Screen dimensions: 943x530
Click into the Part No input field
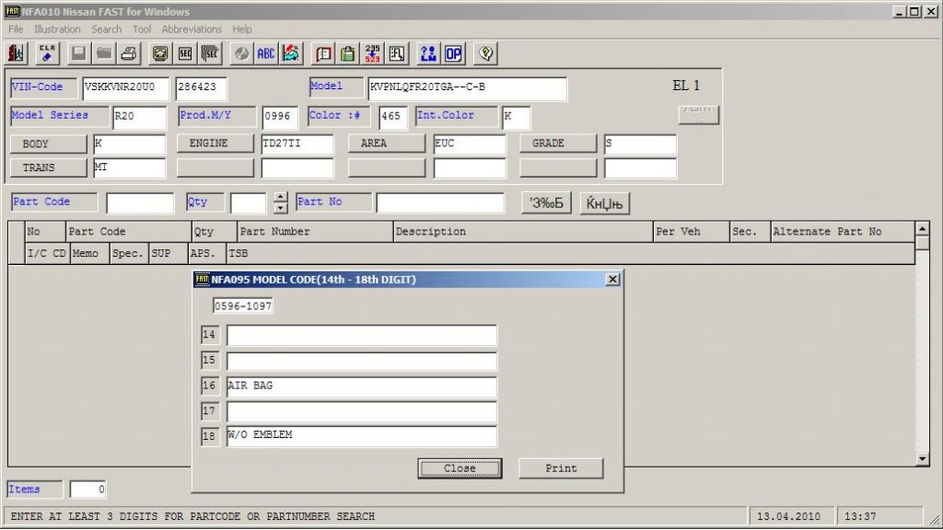(440, 202)
